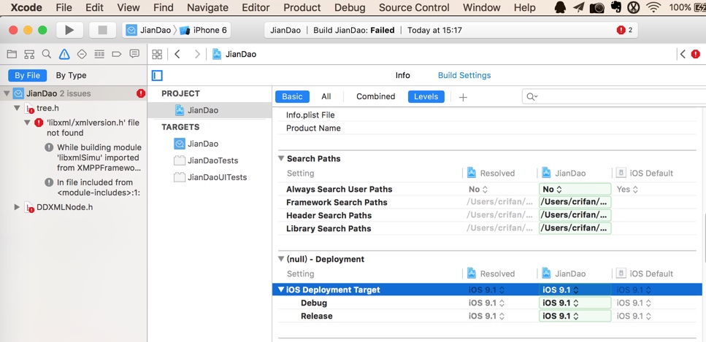Toggle the project/targets list sidebar icon
706x342 pixels.
point(157,75)
